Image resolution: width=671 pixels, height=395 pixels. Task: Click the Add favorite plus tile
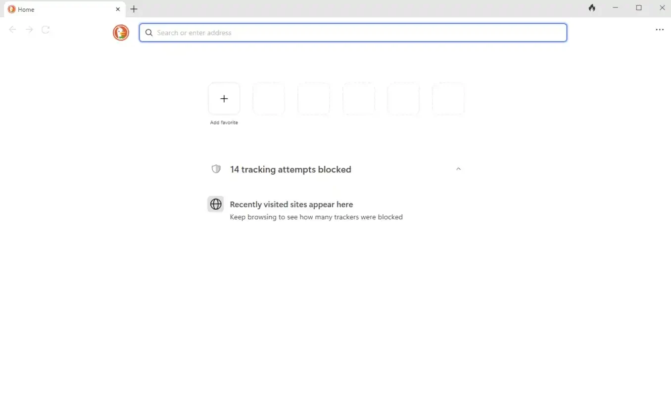[224, 99]
